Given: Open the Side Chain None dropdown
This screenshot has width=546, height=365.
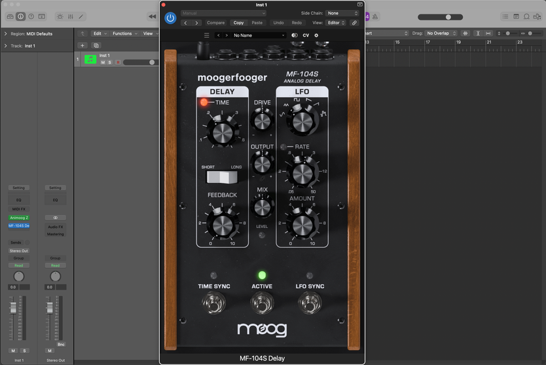Looking at the screenshot, I should [x=342, y=13].
